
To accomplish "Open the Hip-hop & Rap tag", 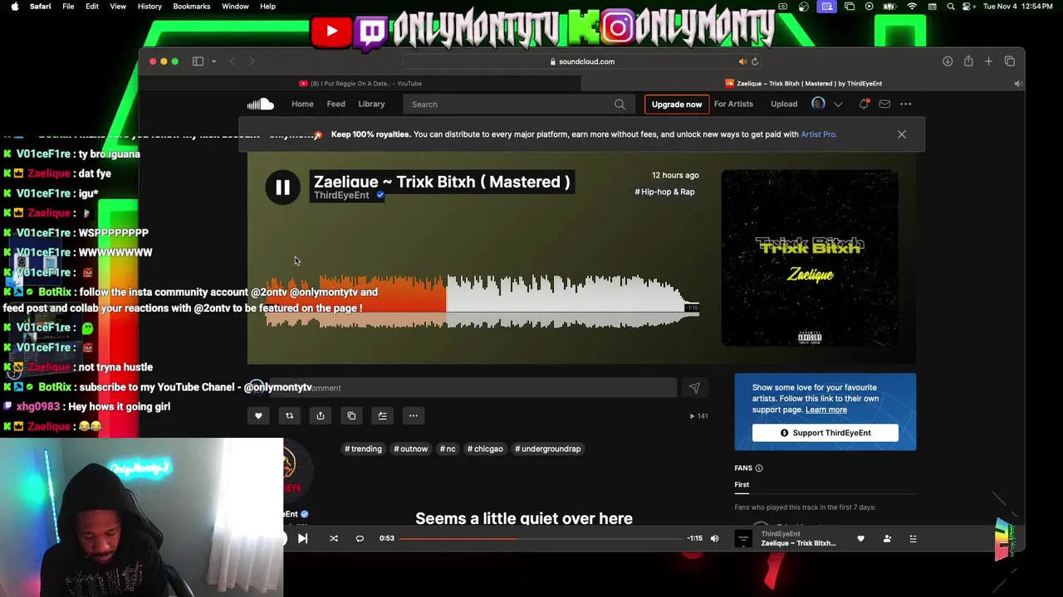I will pos(664,192).
